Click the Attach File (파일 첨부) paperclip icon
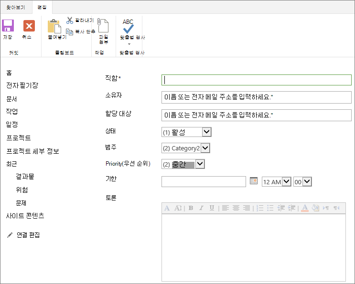355x284 pixels. pyautogui.click(x=103, y=26)
